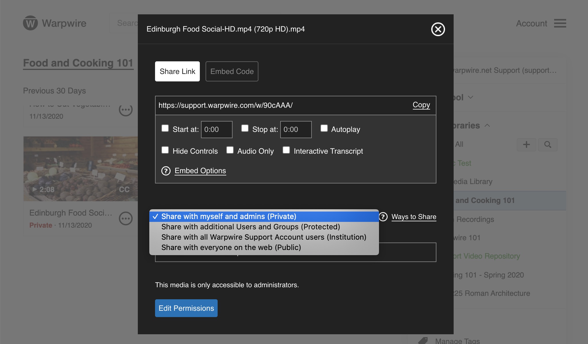Click the CC closed captions icon on video
Image resolution: width=588 pixels, height=344 pixels.
click(124, 189)
